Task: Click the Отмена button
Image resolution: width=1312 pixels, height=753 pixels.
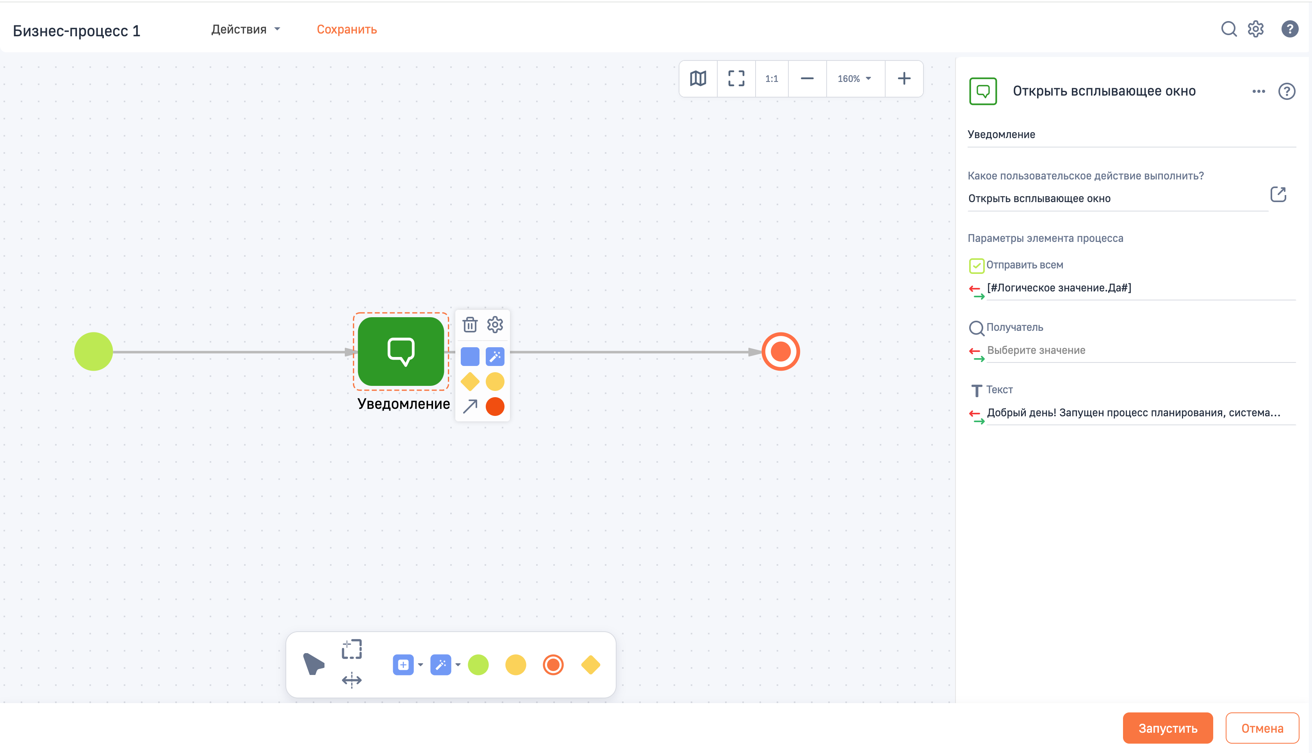Action: [x=1261, y=728]
